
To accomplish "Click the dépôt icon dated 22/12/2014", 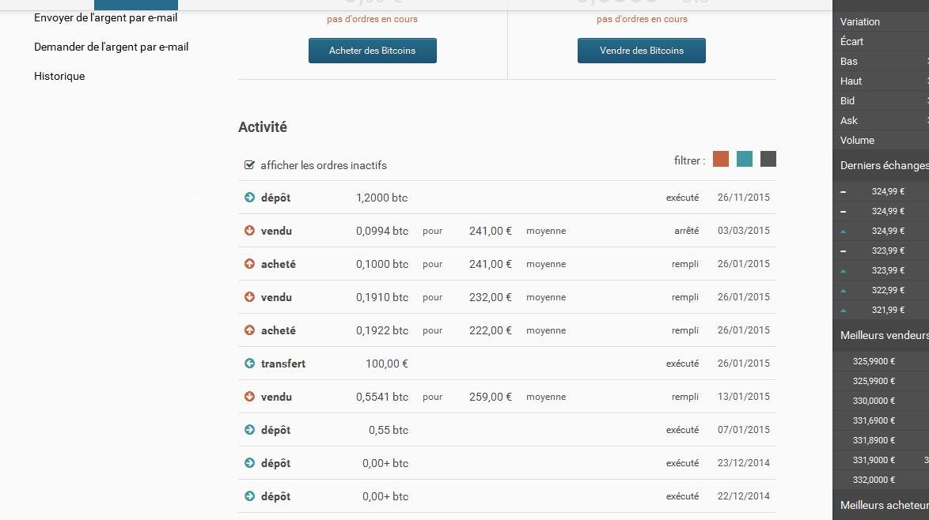I will pyautogui.click(x=249, y=496).
